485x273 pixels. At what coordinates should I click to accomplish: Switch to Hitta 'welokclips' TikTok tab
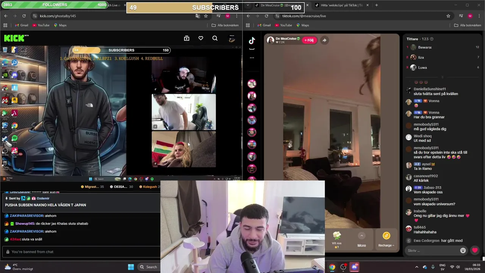[341, 5]
